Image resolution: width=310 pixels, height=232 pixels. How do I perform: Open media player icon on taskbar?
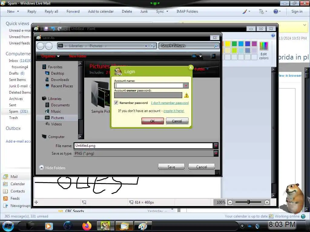[49, 226]
